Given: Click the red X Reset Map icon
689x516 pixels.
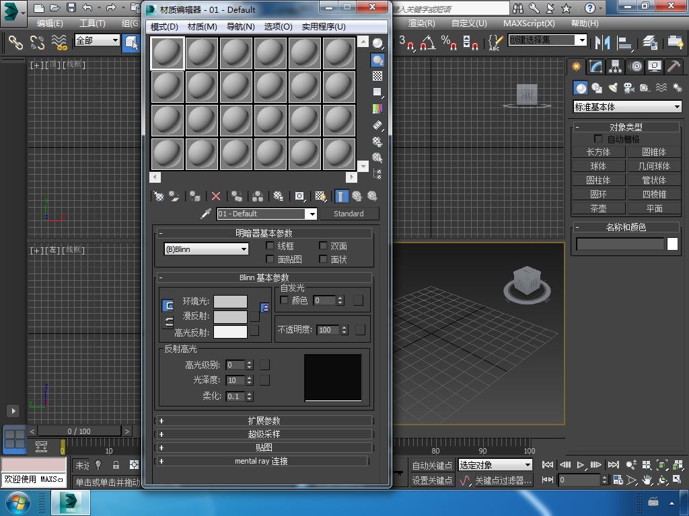Looking at the screenshot, I should point(216,196).
